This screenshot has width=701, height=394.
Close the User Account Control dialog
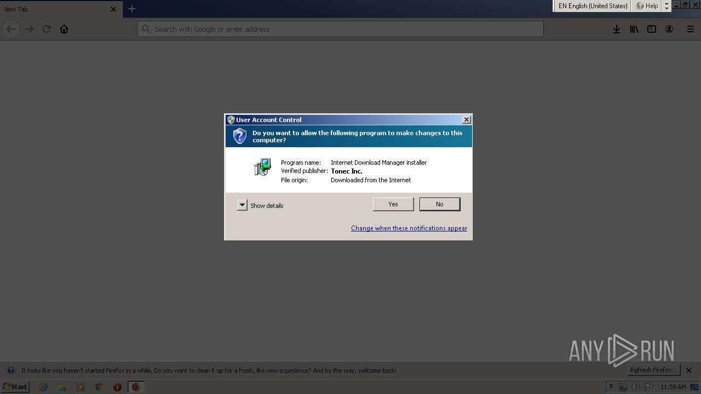click(467, 120)
